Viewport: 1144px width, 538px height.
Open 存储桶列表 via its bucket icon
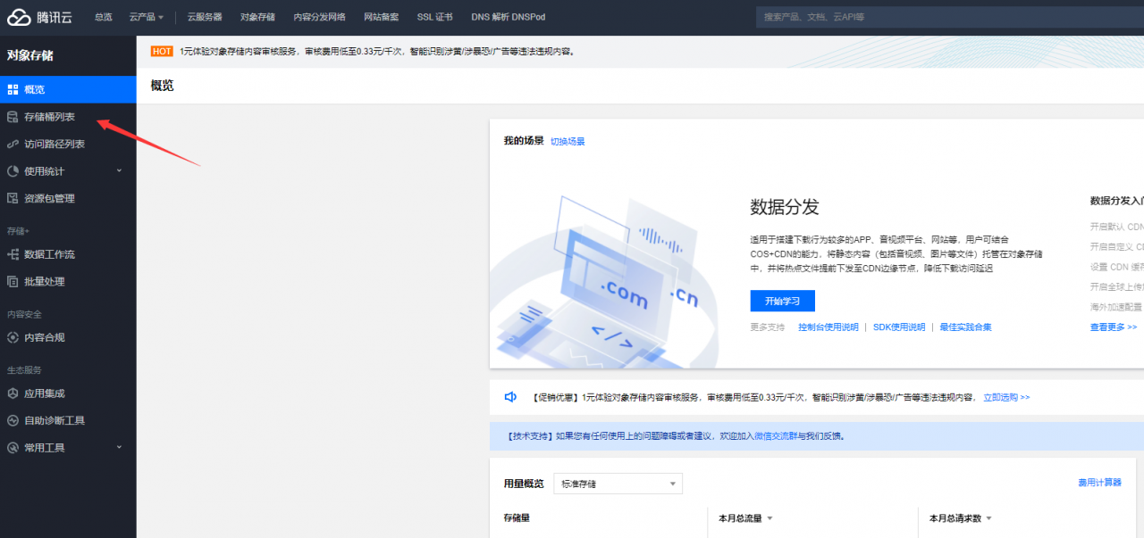point(13,116)
